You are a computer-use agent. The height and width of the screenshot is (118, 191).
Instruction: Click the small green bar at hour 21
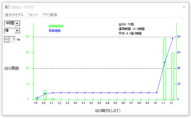pos(53,99)
